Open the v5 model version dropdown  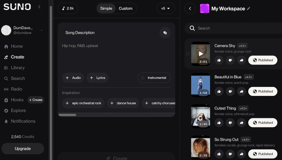[x=165, y=9]
